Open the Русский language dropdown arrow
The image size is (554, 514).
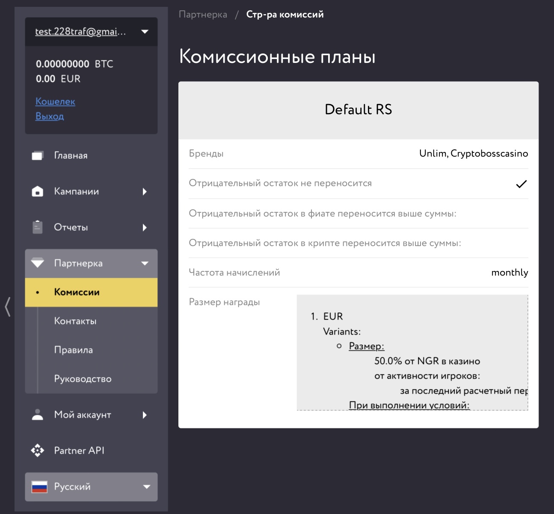pyautogui.click(x=147, y=487)
